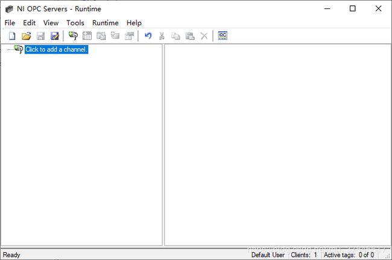Click the Properties toolbar icon
The height and width of the screenshot is (260, 392).
click(x=130, y=36)
